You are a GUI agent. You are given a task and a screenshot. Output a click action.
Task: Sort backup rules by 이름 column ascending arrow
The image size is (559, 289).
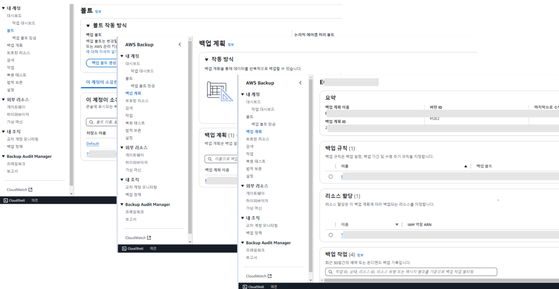point(465,166)
